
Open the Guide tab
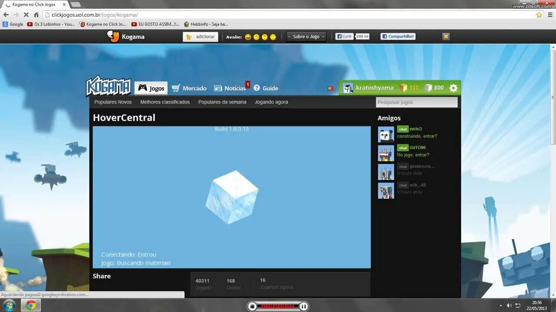tap(265, 88)
